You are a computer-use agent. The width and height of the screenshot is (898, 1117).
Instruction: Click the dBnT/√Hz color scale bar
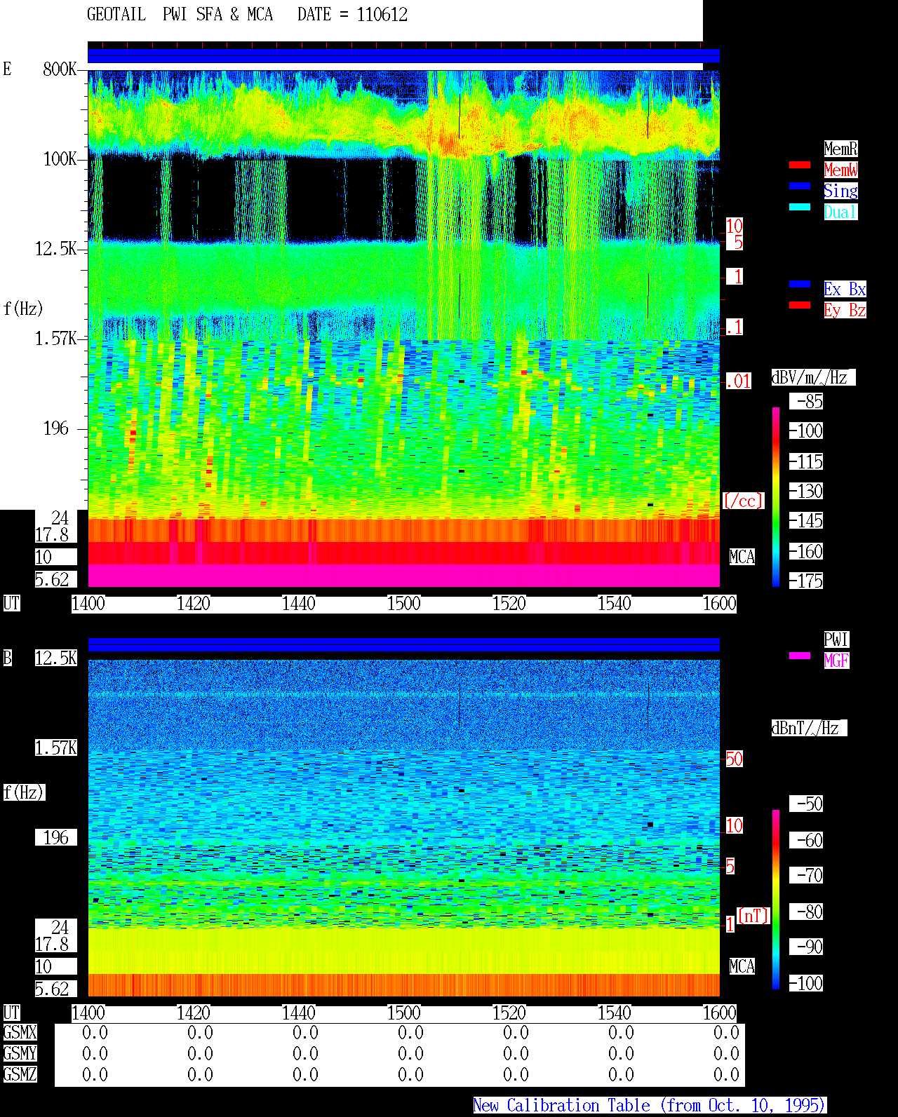coord(776,900)
